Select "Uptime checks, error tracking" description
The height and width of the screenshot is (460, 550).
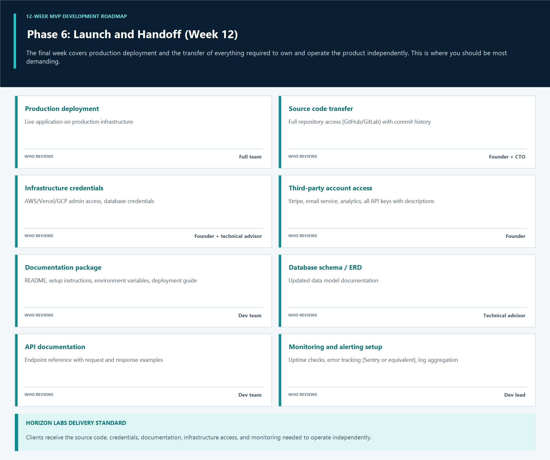pos(373,360)
